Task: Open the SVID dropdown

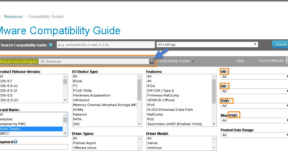Action: (x=254, y=106)
